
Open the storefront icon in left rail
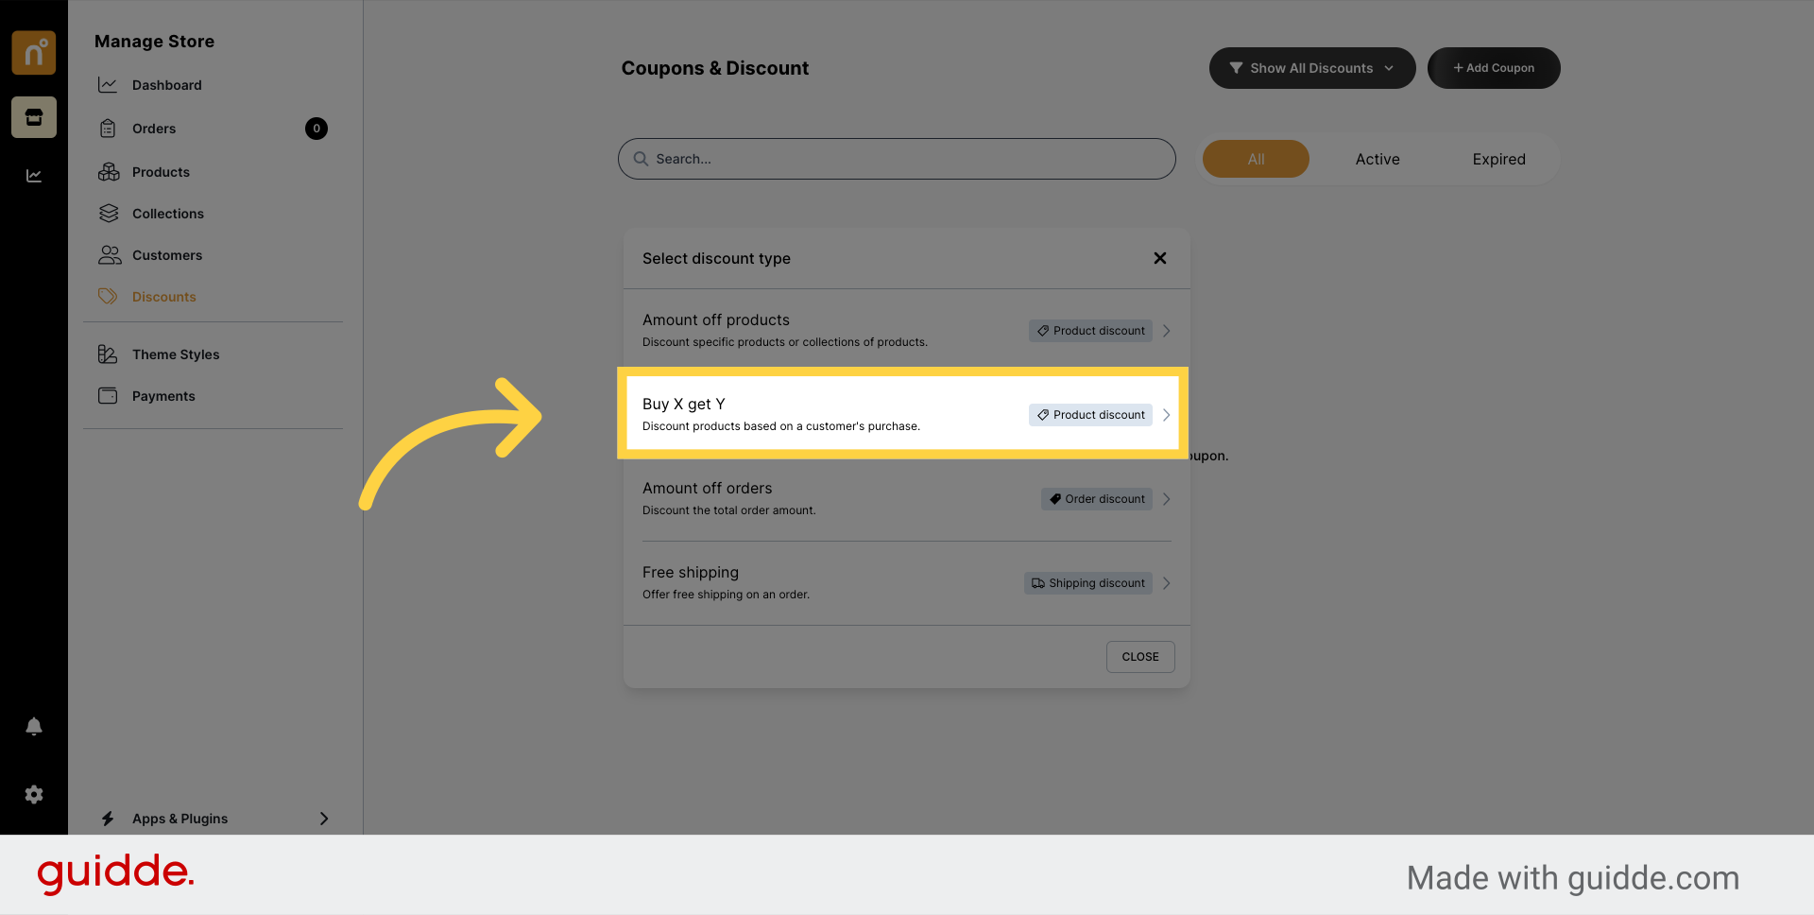[34, 117]
